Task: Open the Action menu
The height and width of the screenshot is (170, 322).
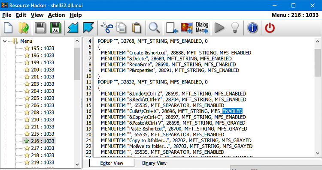Action: tap(56, 15)
